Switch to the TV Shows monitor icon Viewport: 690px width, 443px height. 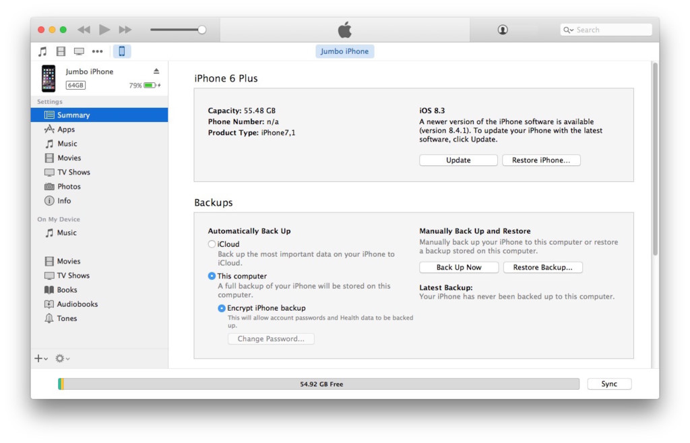click(80, 51)
